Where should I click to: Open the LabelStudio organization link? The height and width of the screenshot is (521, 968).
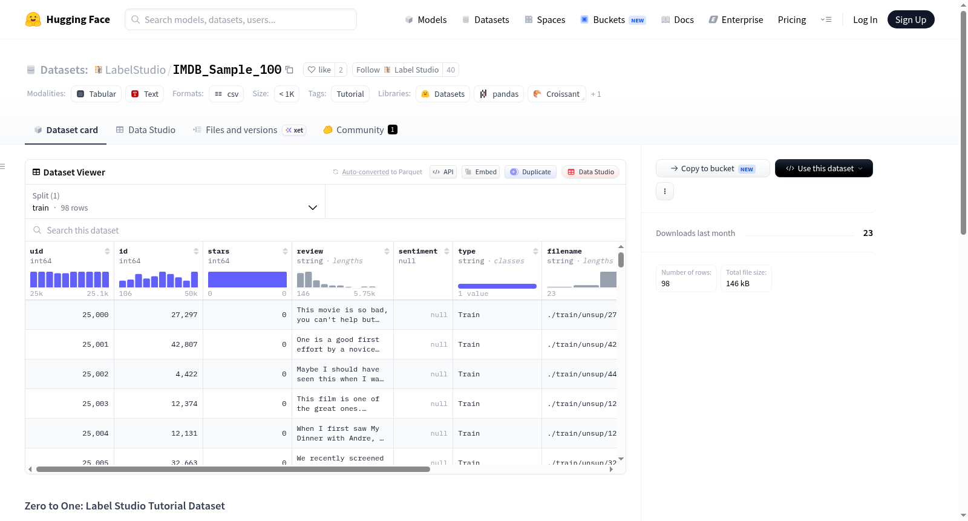point(136,70)
